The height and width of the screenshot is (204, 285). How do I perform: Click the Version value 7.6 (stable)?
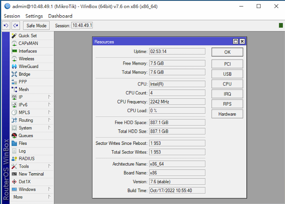click(177, 182)
